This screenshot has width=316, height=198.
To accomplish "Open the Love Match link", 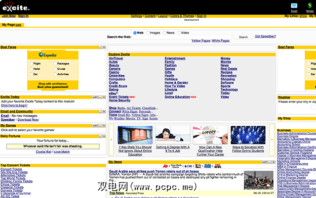I will click(x=62, y=152).
